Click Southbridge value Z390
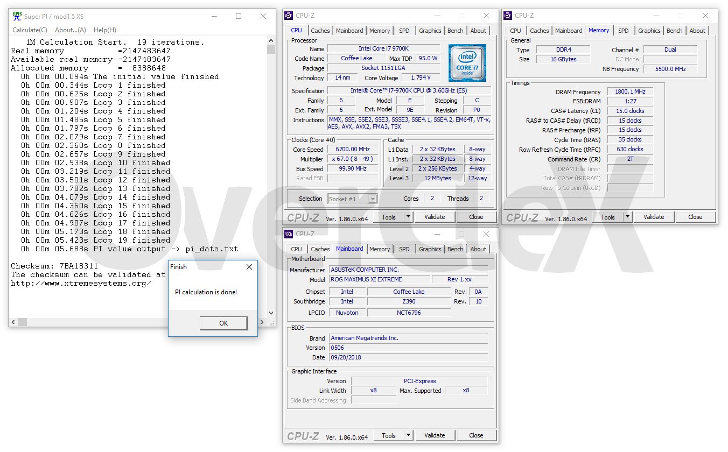The height and width of the screenshot is (452, 728). [x=409, y=302]
